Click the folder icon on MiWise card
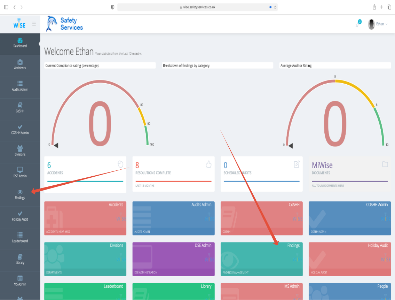This screenshot has height=300, width=395. pyautogui.click(x=385, y=164)
